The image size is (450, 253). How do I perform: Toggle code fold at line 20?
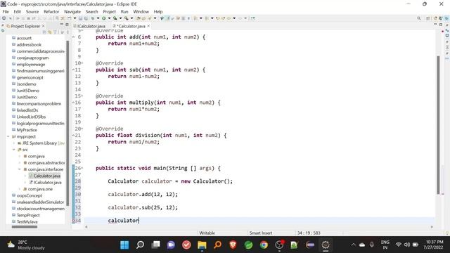coord(82,129)
